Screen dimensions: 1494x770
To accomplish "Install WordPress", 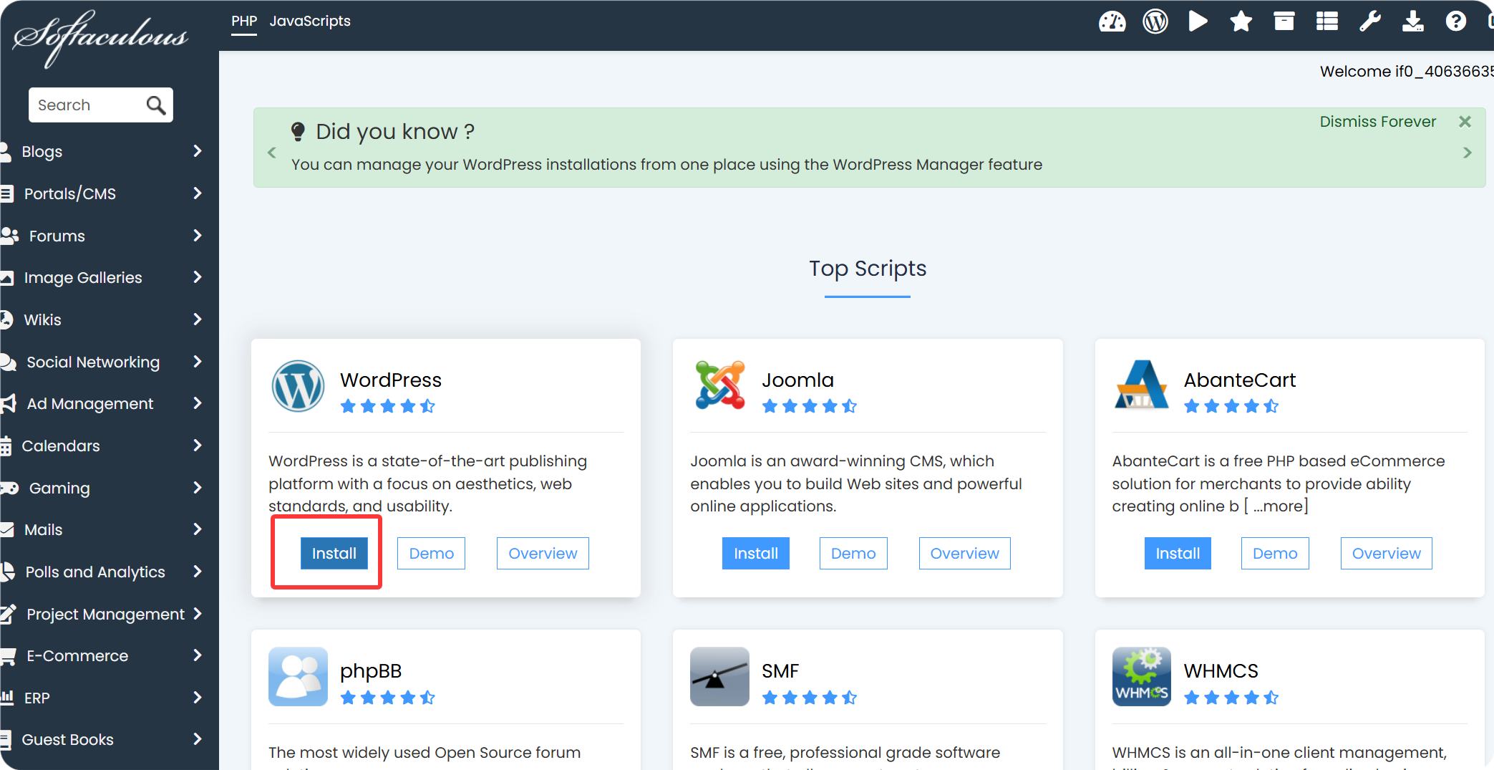I will tap(334, 554).
